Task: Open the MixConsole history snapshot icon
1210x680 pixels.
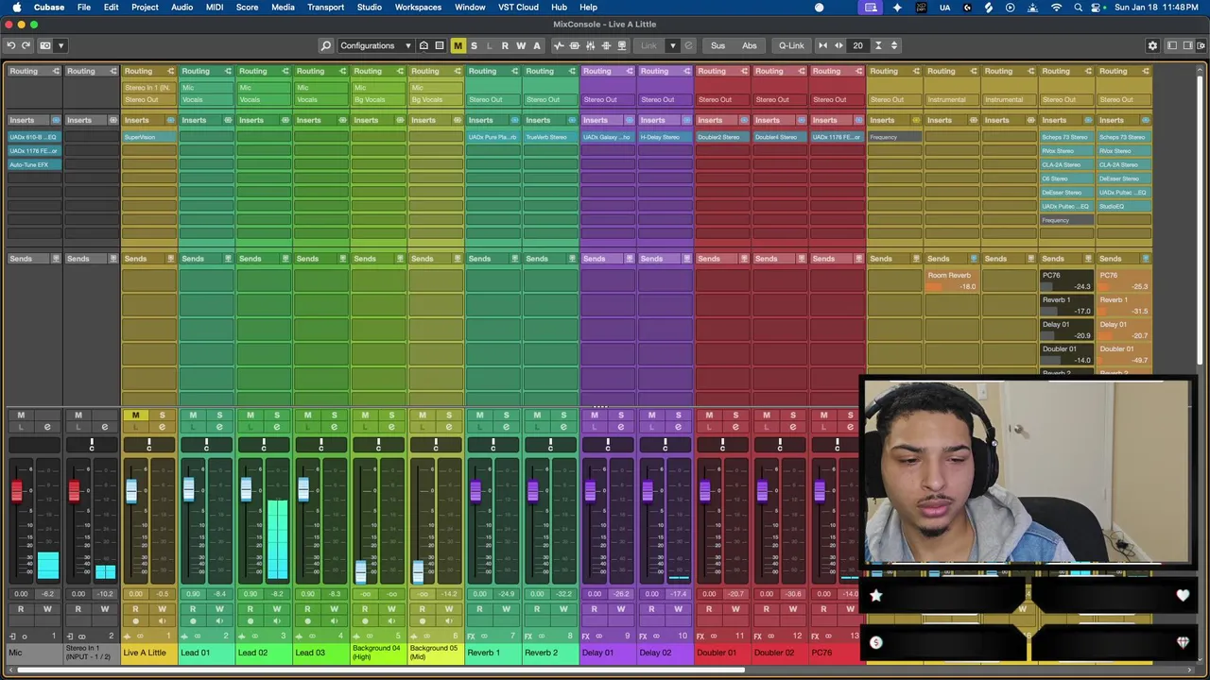Action: (x=45, y=45)
